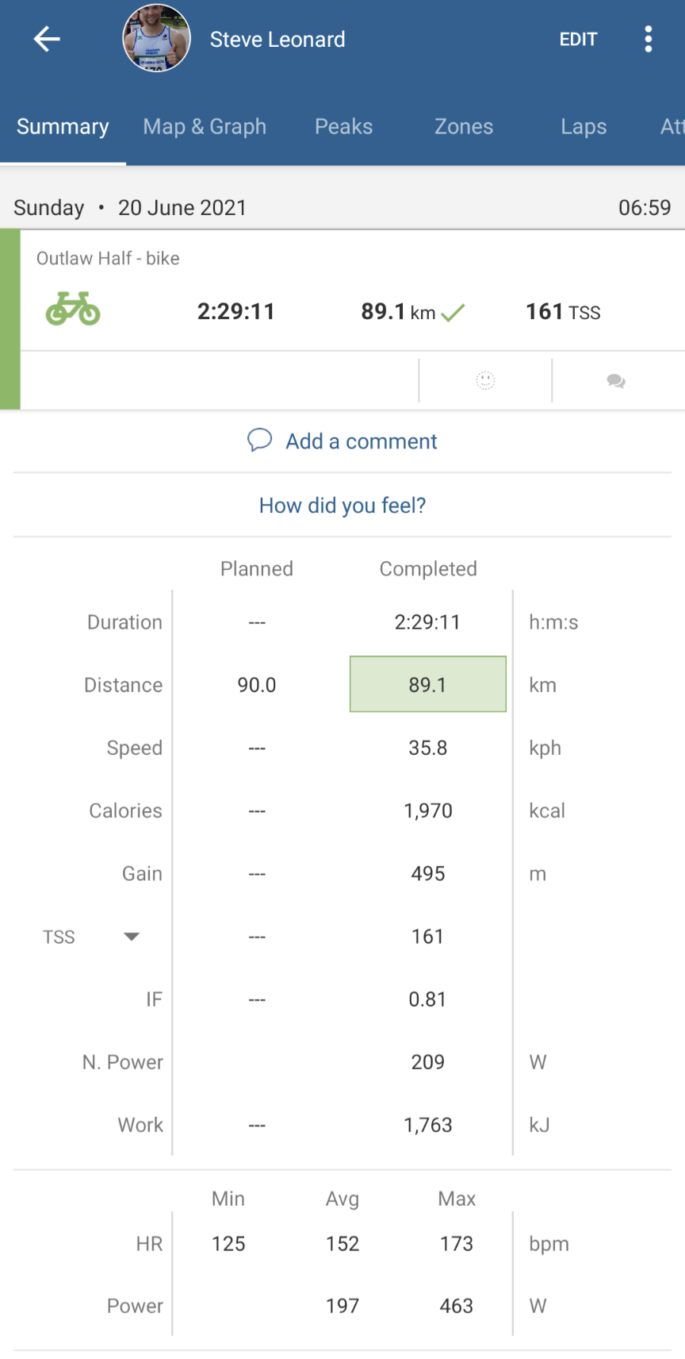This screenshot has height=1359, width=685.
Task: Open the Peaks tab
Action: tap(343, 127)
